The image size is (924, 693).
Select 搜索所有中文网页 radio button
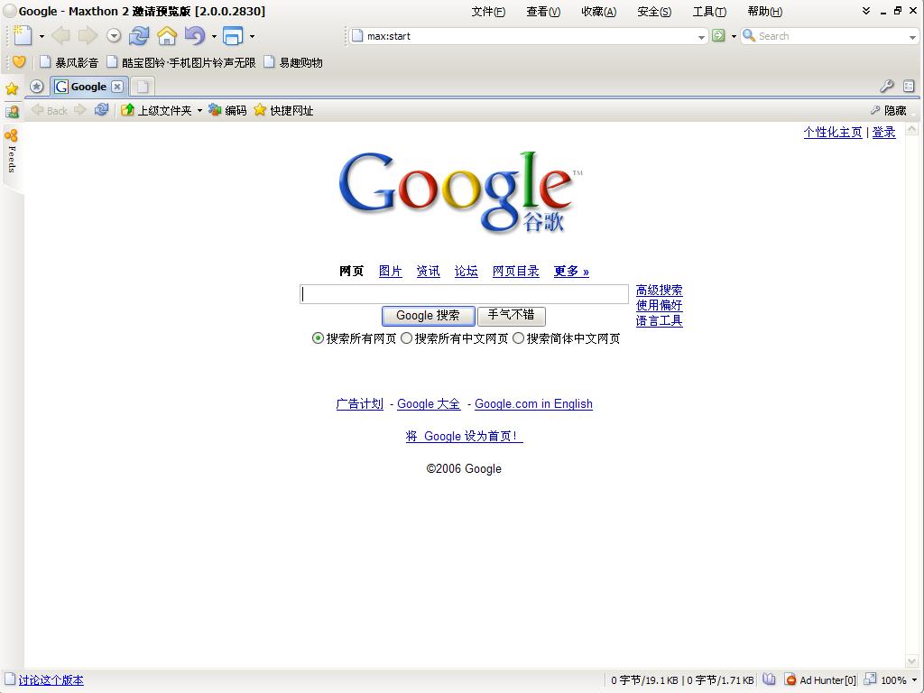click(x=406, y=338)
